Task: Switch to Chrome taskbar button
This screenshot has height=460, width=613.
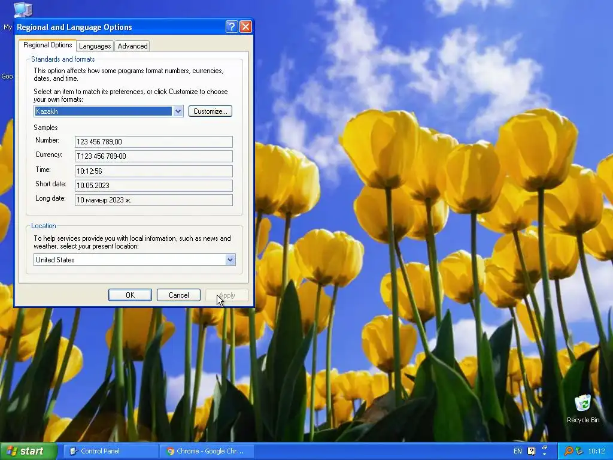Action: [x=207, y=451]
